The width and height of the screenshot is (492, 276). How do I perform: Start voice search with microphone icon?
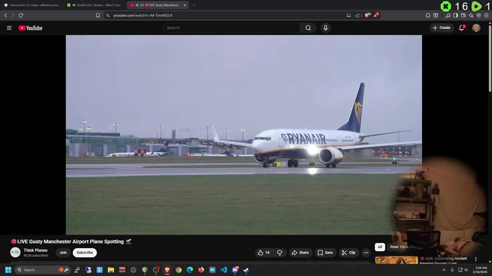click(326, 28)
